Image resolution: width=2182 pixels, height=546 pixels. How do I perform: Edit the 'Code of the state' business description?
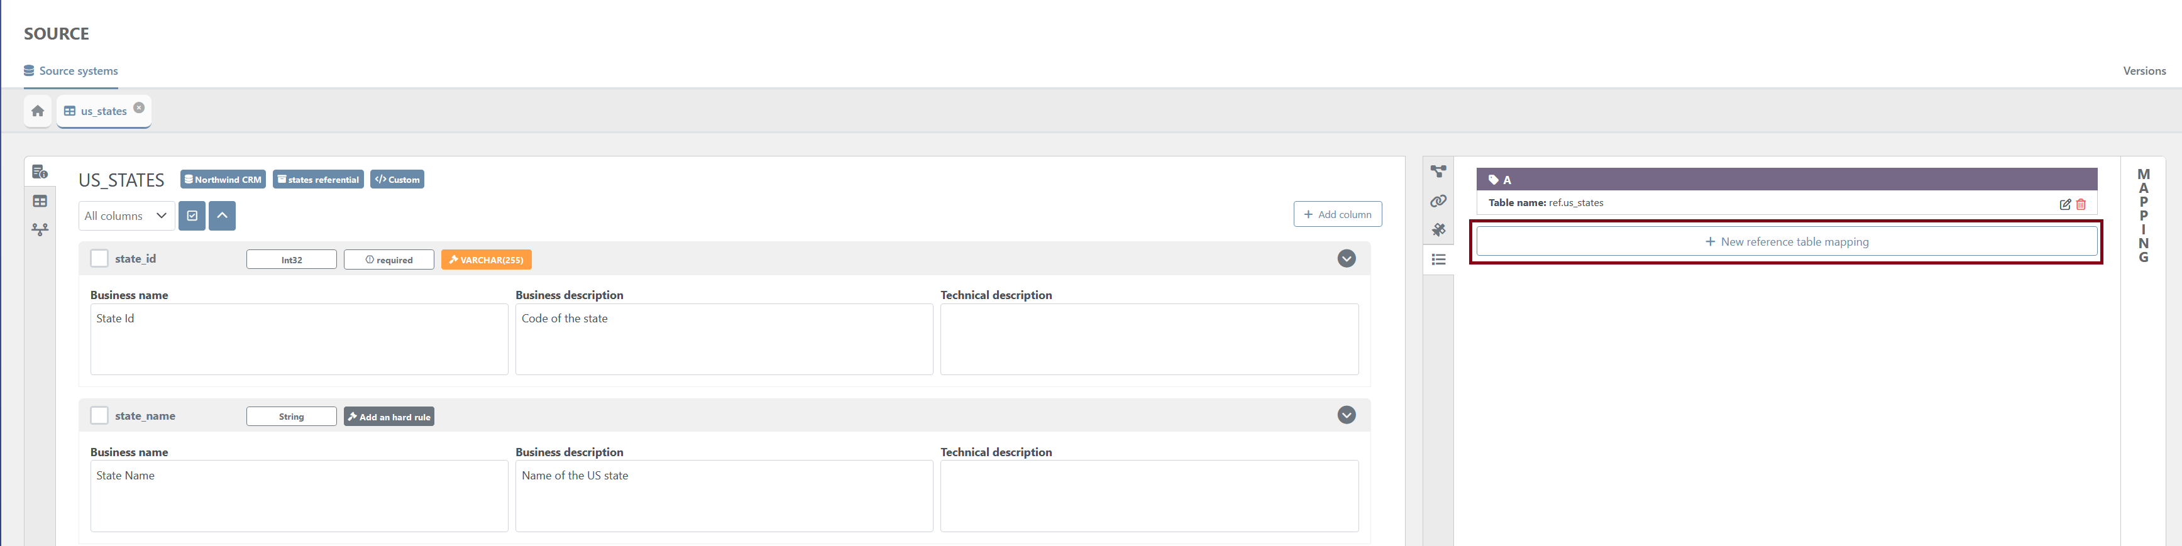(724, 339)
